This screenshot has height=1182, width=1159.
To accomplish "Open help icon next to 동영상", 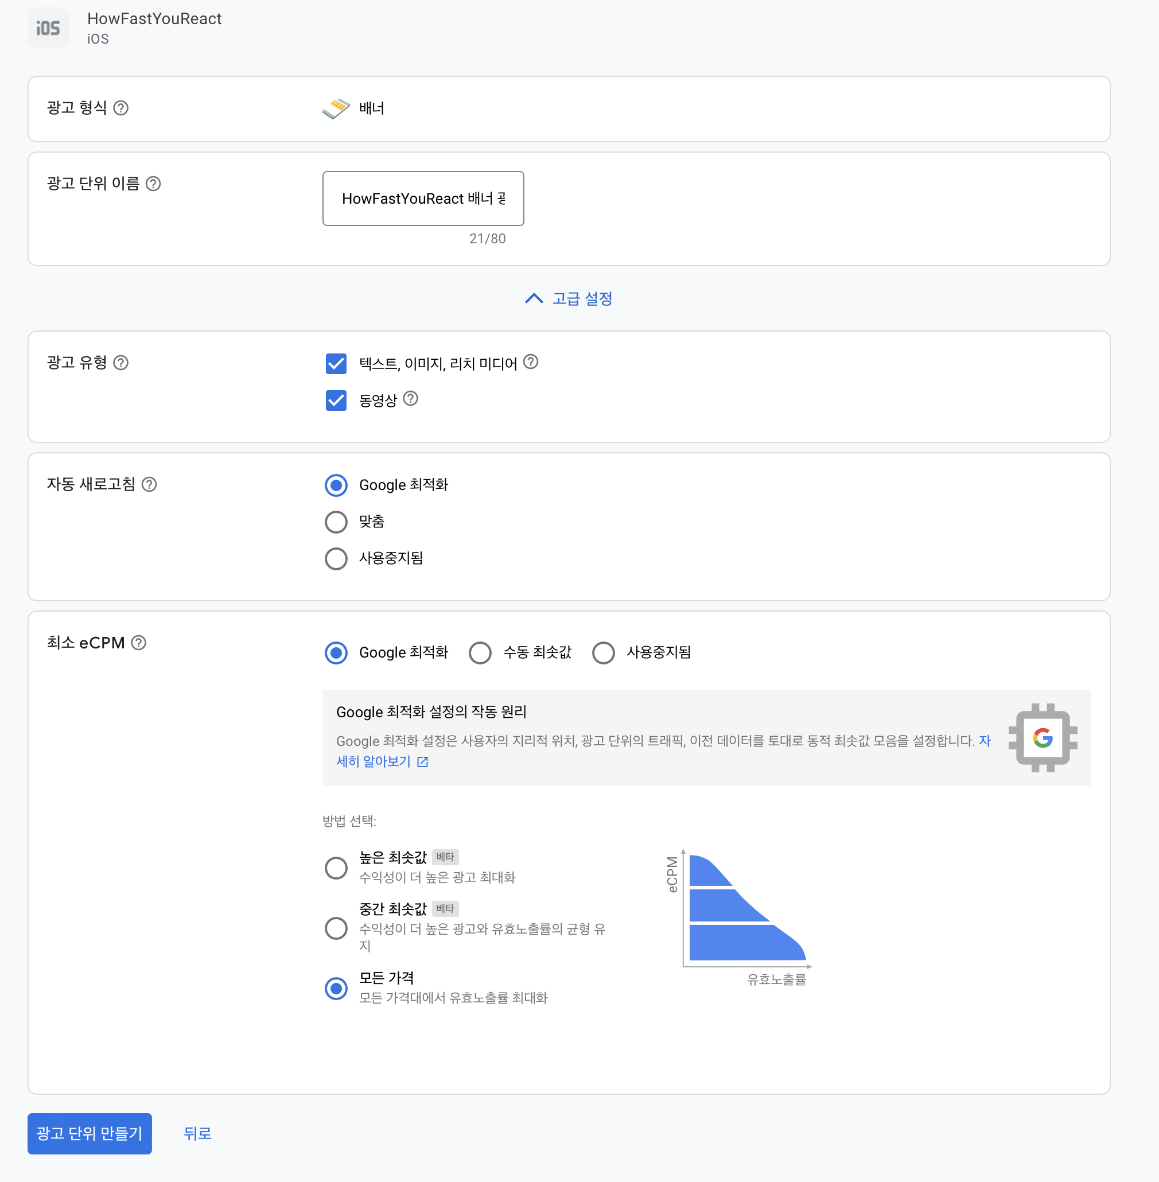I will coord(411,399).
